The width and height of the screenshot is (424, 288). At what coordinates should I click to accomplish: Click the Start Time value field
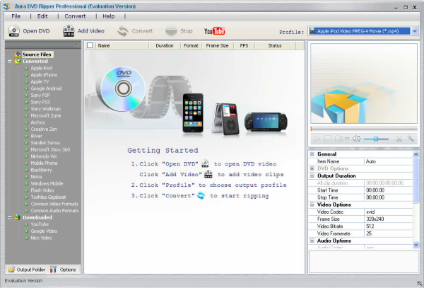tap(389, 190)
